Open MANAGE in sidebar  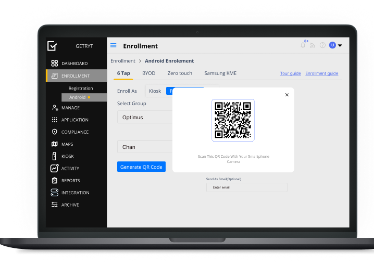tap(71, 108)
